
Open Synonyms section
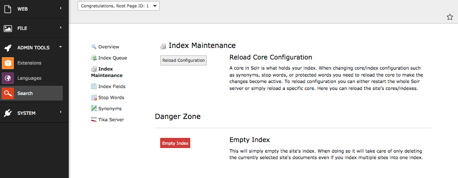click(110, 108)
